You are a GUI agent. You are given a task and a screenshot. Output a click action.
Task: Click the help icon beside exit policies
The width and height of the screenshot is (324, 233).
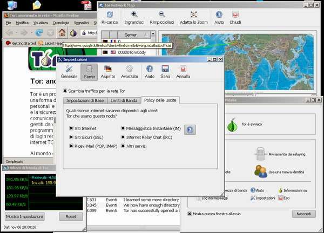point(190,129)
